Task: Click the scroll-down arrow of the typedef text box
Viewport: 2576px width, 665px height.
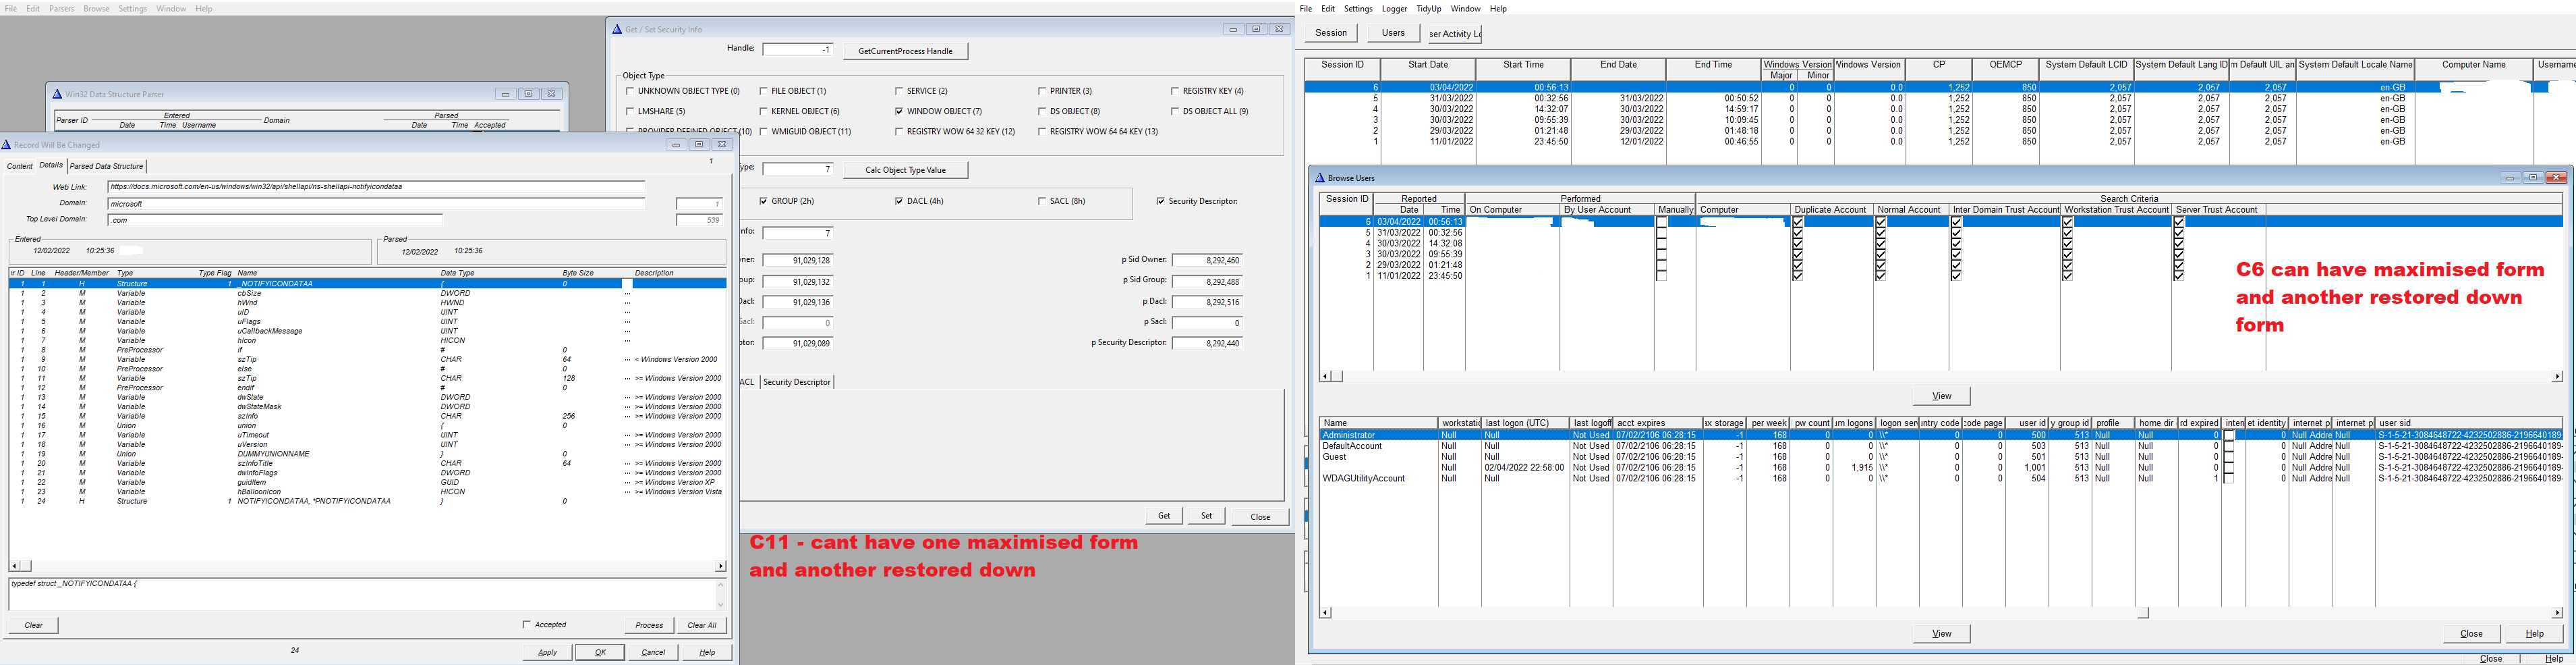Action: click(x=720, y=605)
